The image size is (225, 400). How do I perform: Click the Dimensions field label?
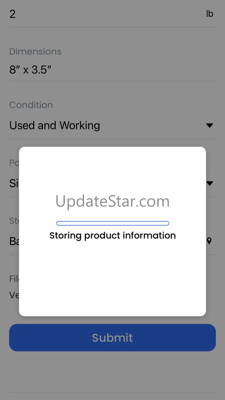tap(35, 52)
